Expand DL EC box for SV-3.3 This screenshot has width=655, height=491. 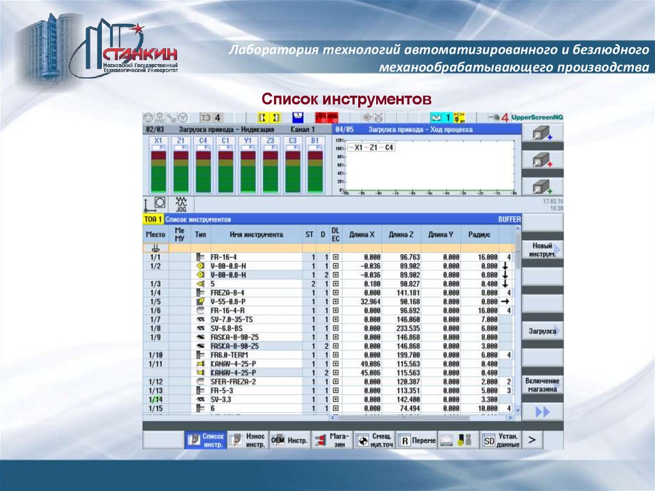pos(335,399)
